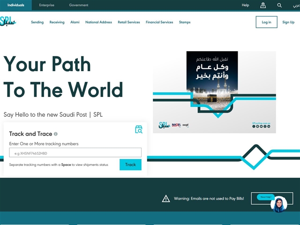Switch language to Arabic
Viewport: 300px width, 225px height.
[x=296, y=5]
